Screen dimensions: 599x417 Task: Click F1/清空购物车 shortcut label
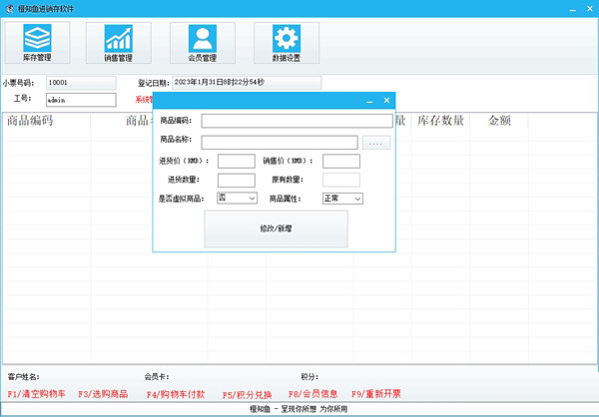pyautogui.click(x=36, y=394)
